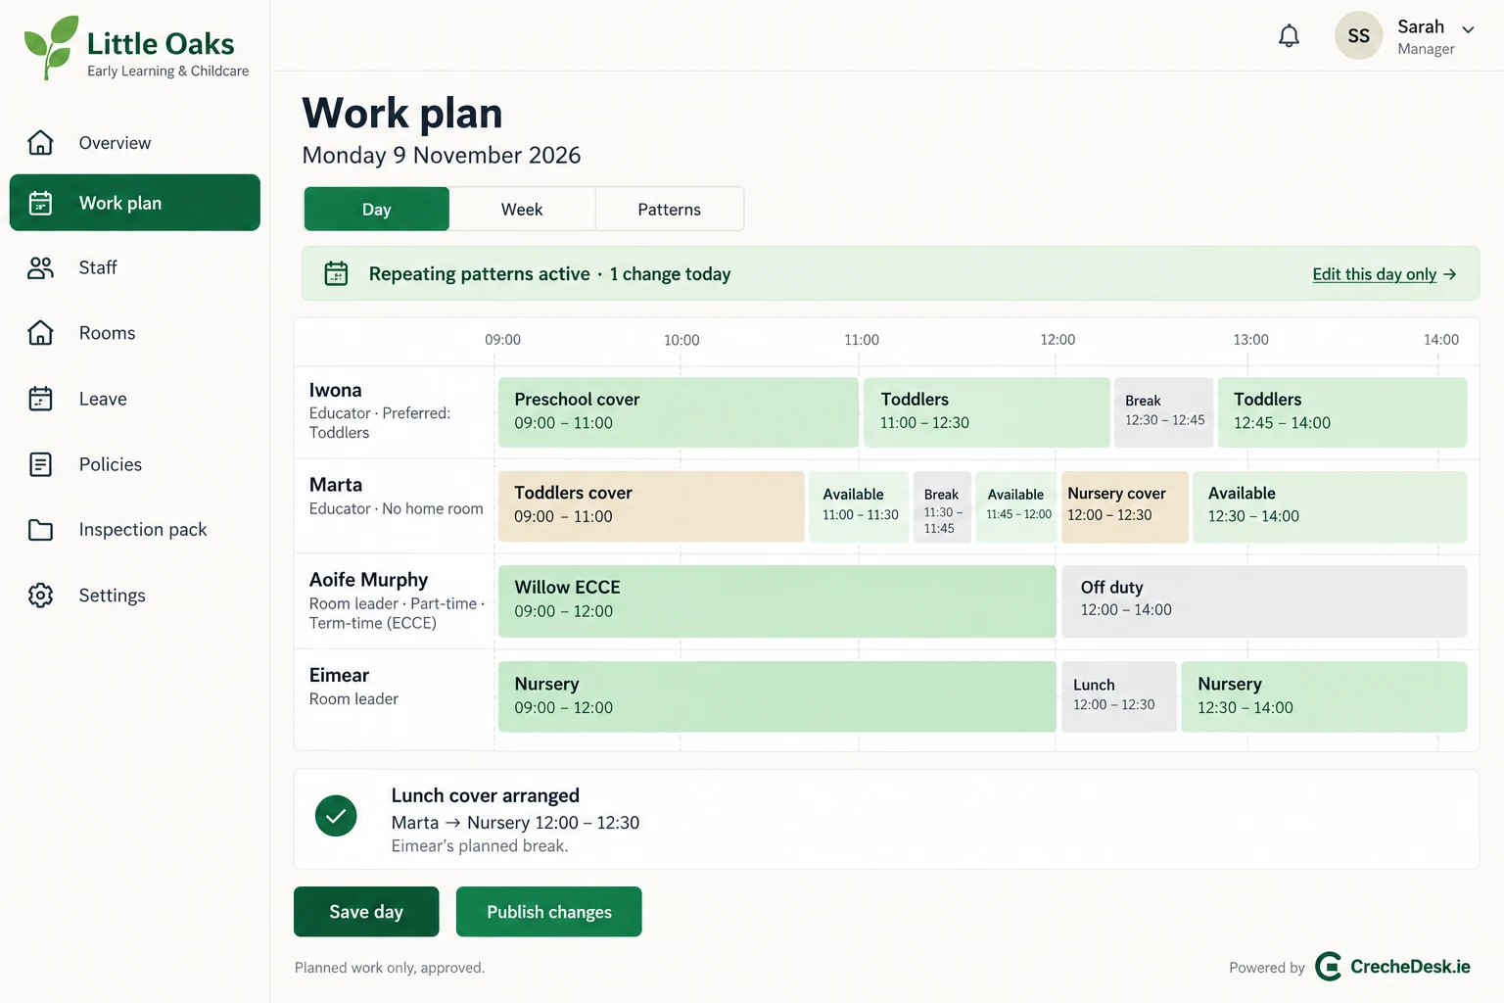Expand the Sarah account menu chevron

(1468, 29)
